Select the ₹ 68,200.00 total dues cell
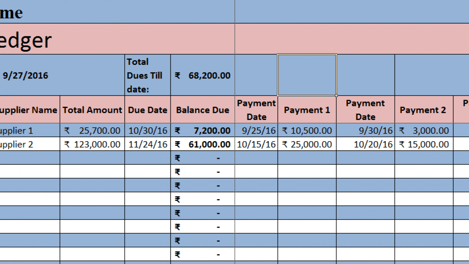 coord(203,75)
